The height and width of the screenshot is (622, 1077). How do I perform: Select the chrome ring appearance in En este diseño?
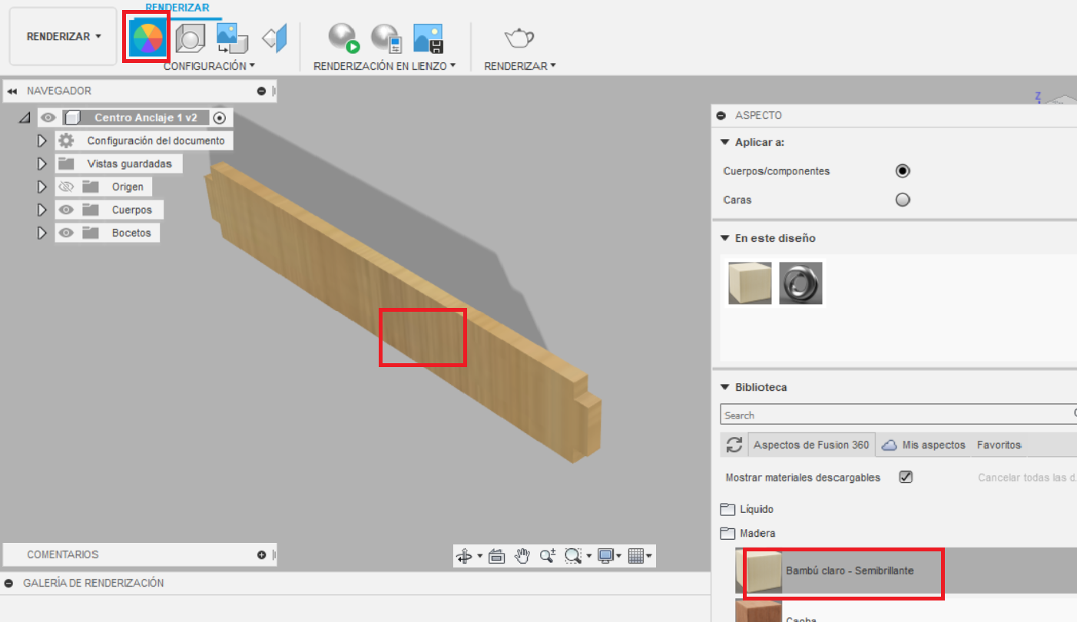[x=800, y=283]
